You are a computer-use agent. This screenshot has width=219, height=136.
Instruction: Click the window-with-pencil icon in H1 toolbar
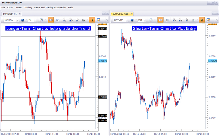98,20
